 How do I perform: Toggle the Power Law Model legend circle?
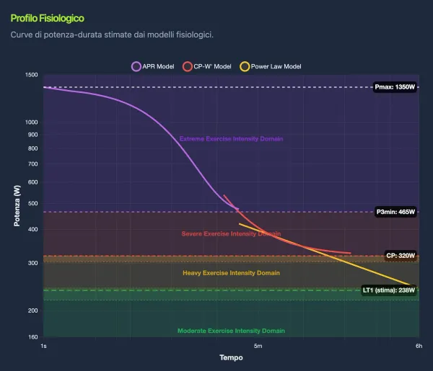245,66
